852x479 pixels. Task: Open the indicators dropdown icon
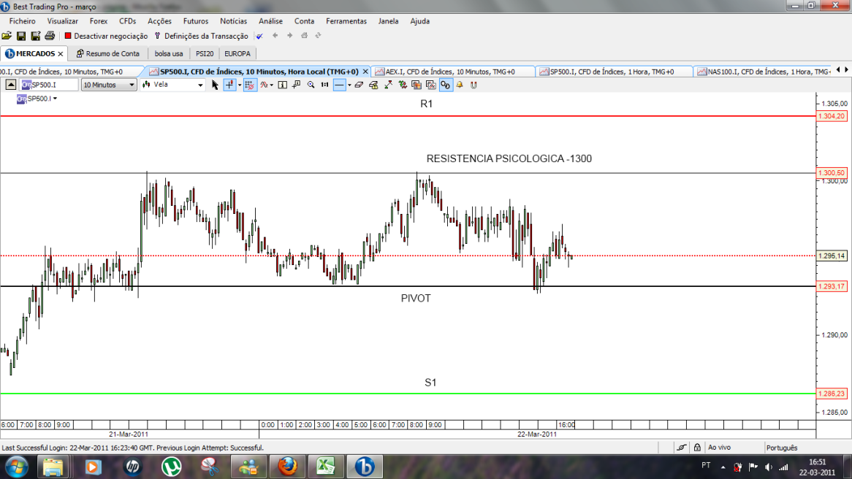tap(266, 85)
